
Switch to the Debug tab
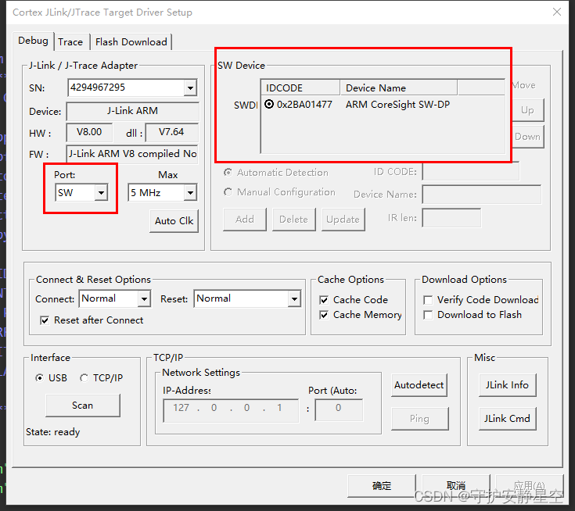pyautogui.click(x=33, y=41)
